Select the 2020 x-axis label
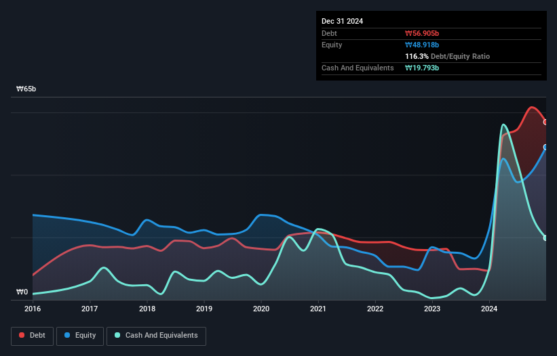 click(x=261, y=309)
